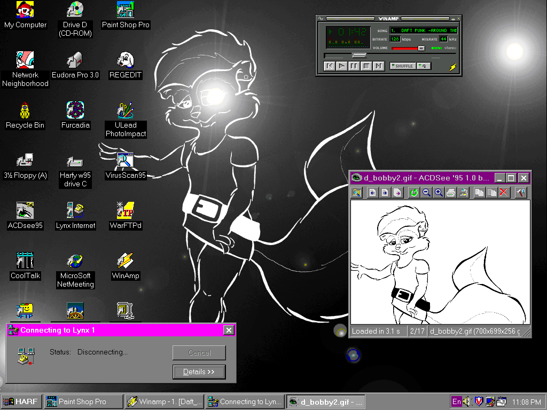
Task: Select d_bobby2.gif taskbar button
Action: pos(326,401)
